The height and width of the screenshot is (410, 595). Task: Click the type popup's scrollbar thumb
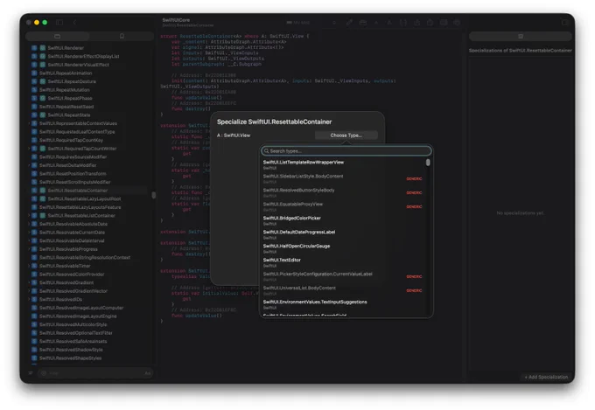(x=428, y=163)
